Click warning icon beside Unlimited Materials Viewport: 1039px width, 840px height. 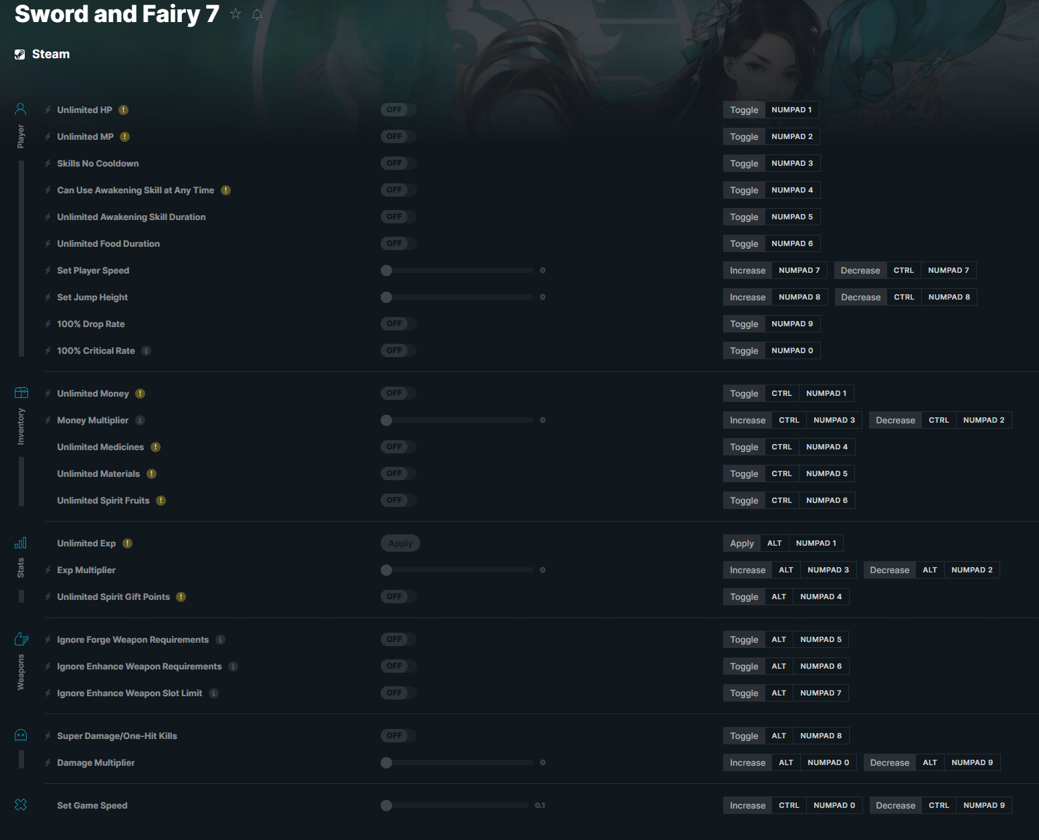[x=152, y=474]
